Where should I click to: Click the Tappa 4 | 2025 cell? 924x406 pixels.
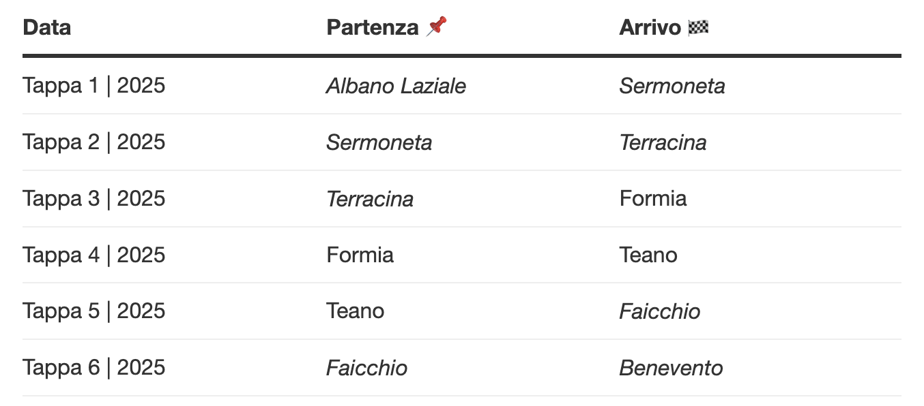coord(94,255)
